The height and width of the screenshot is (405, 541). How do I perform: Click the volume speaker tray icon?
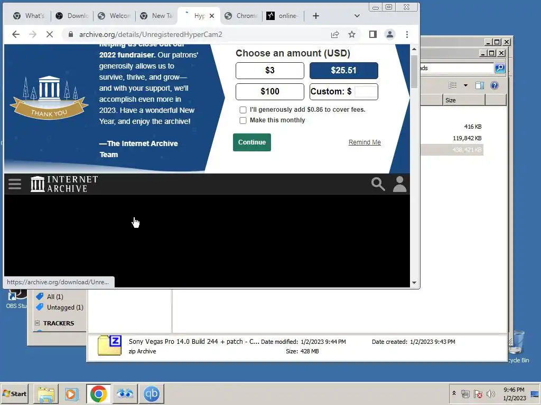(490, 394)
